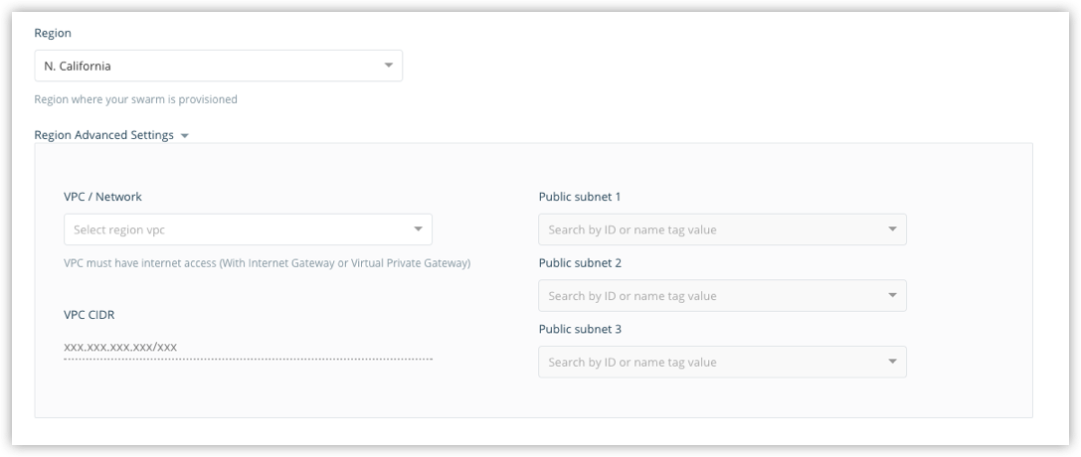This screenshot has height=457, width=1081.
Task: Click the caret beside Region Advanced Settings
Action: click(x=185, y=136)
